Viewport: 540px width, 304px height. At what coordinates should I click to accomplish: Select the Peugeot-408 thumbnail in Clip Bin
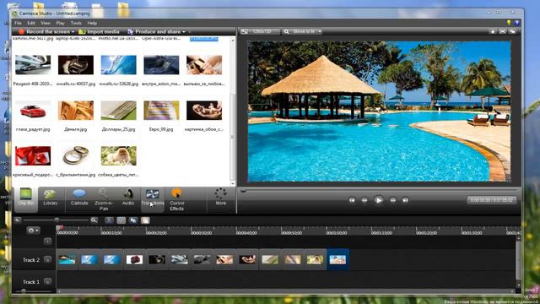(x=33, y=65)
